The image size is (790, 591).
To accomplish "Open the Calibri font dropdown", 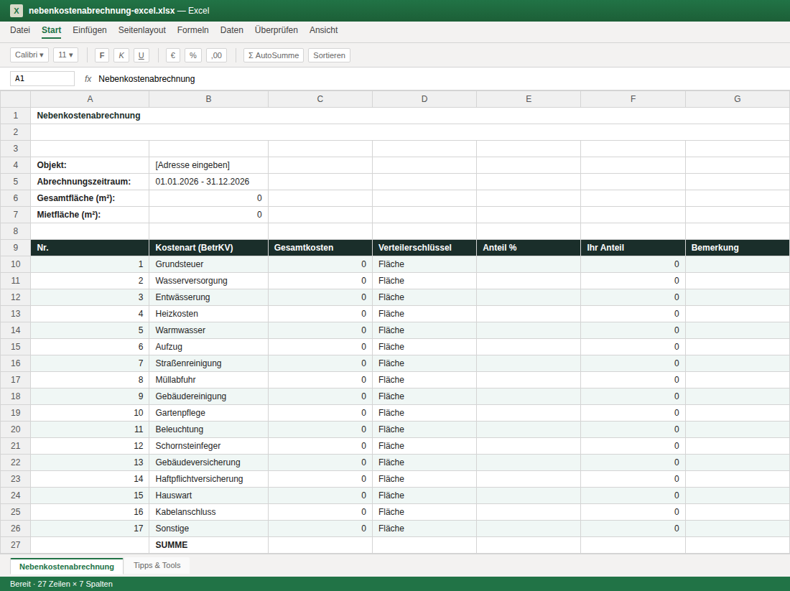I will click(29, 55).
